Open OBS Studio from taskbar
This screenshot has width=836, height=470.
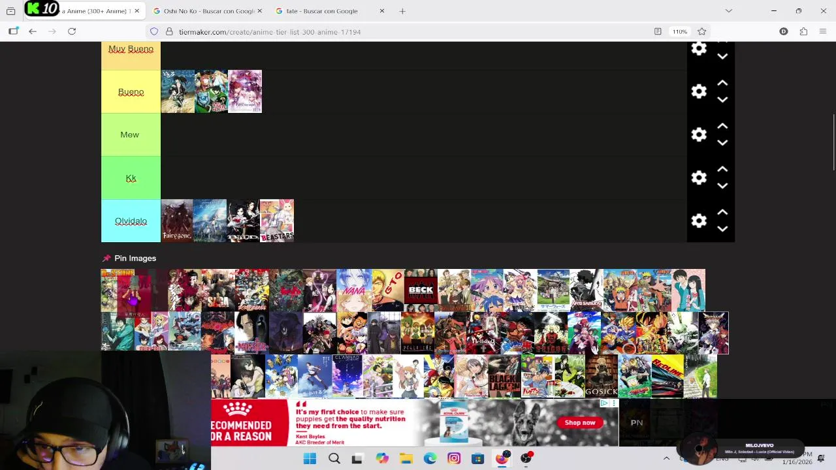[x=526, y=459]
